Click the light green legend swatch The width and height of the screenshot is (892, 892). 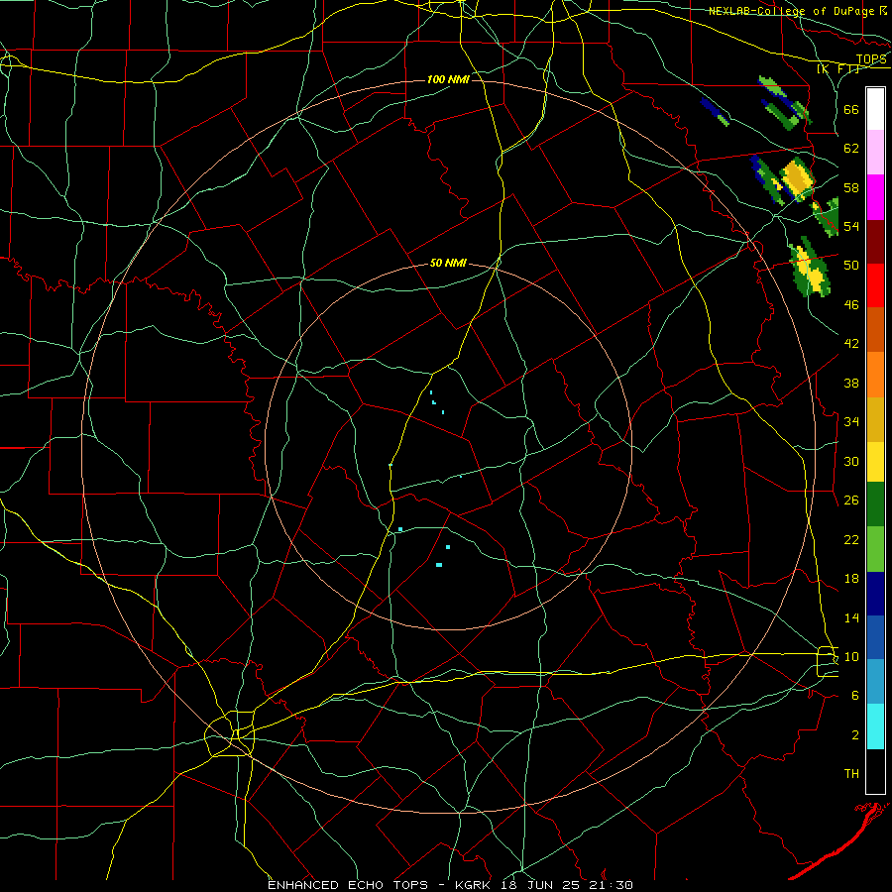(875, 549)
